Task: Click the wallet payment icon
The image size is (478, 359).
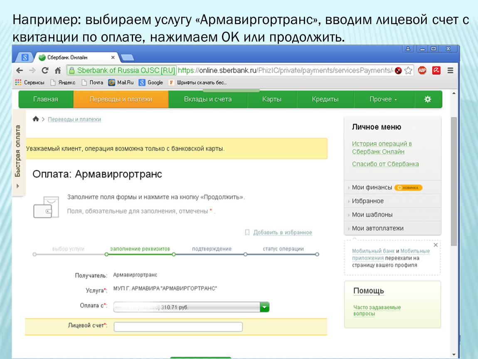Action: (46, 207)
